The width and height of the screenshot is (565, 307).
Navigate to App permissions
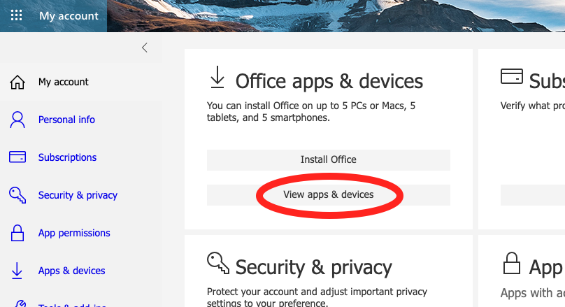(x=74, y=233)
